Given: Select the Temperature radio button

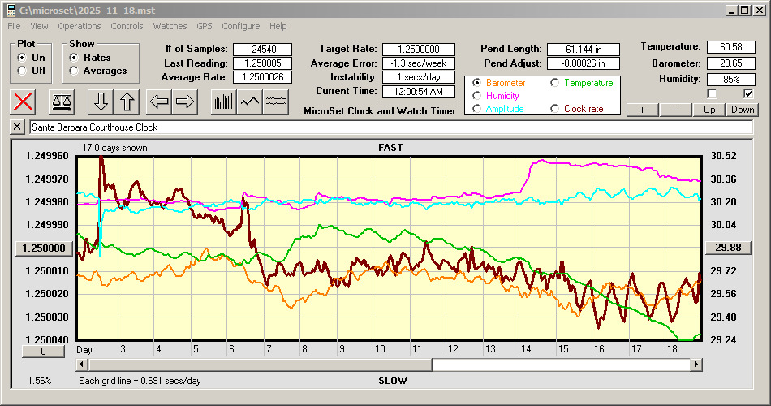Looking at the screenshot, I should tap(555, 83).
